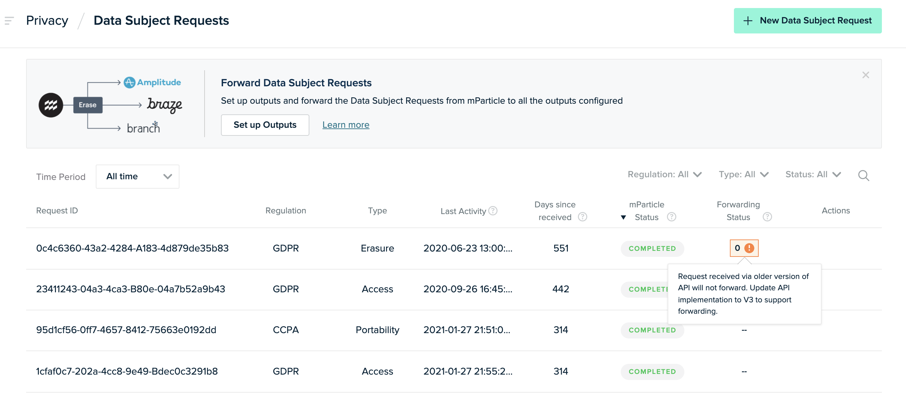Click last activity 2021-01-27 21:51 cell
906x396 pixels.
(467, 329)
